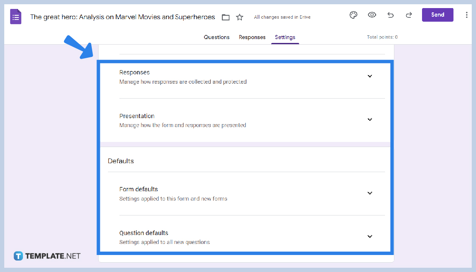The width and height of the screenshot is (476, 272).
Task: Click the Send button
Action: 437,14
